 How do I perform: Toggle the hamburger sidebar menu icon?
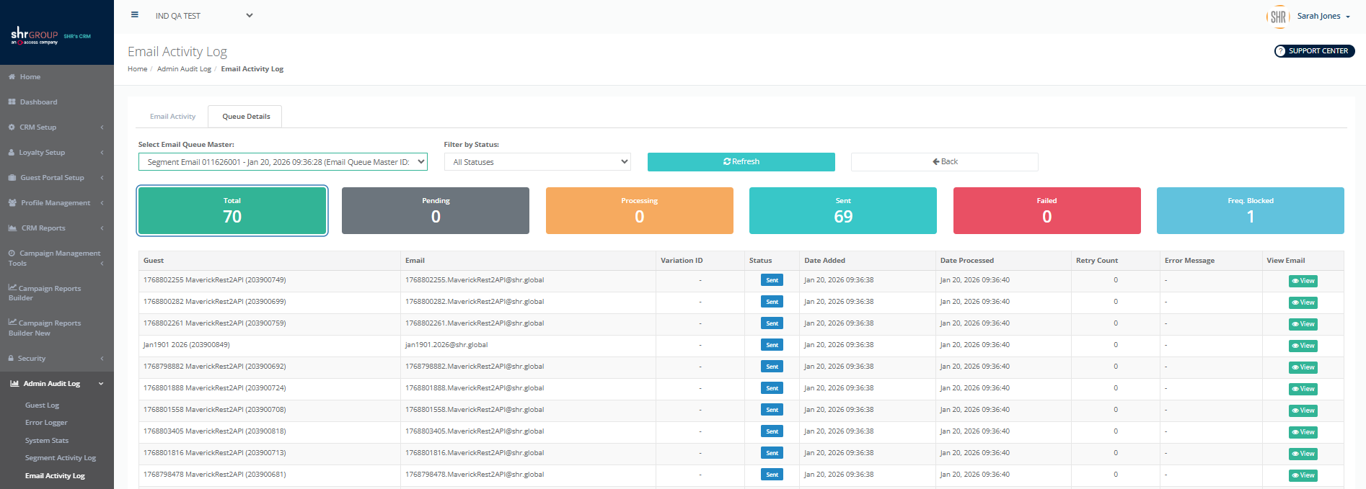pos(135,14)
